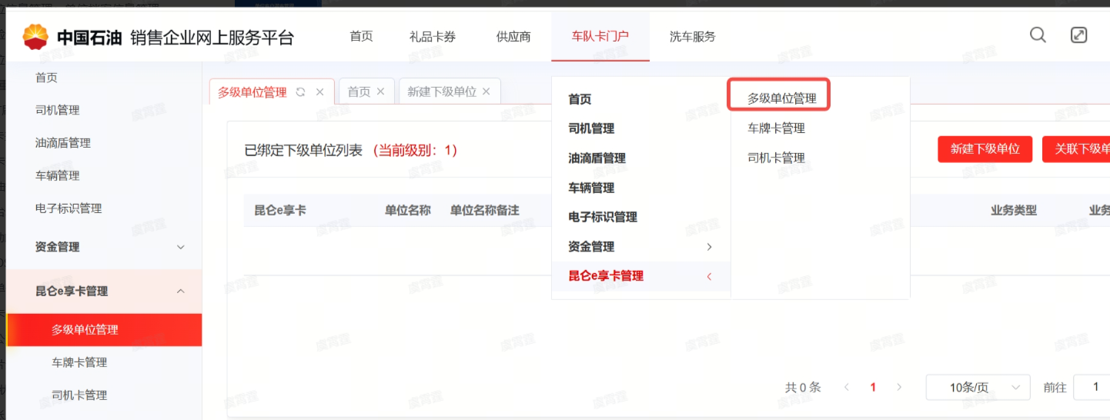1110x420 pixels.
Task: Click the red 新建下级单位 button
Action: pos(985,149)
